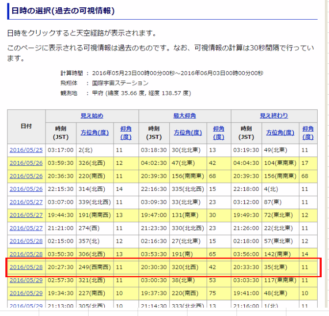The image size is (329, 316).
Task: Select the cell 117(東南東)
Action: point(281,280)
